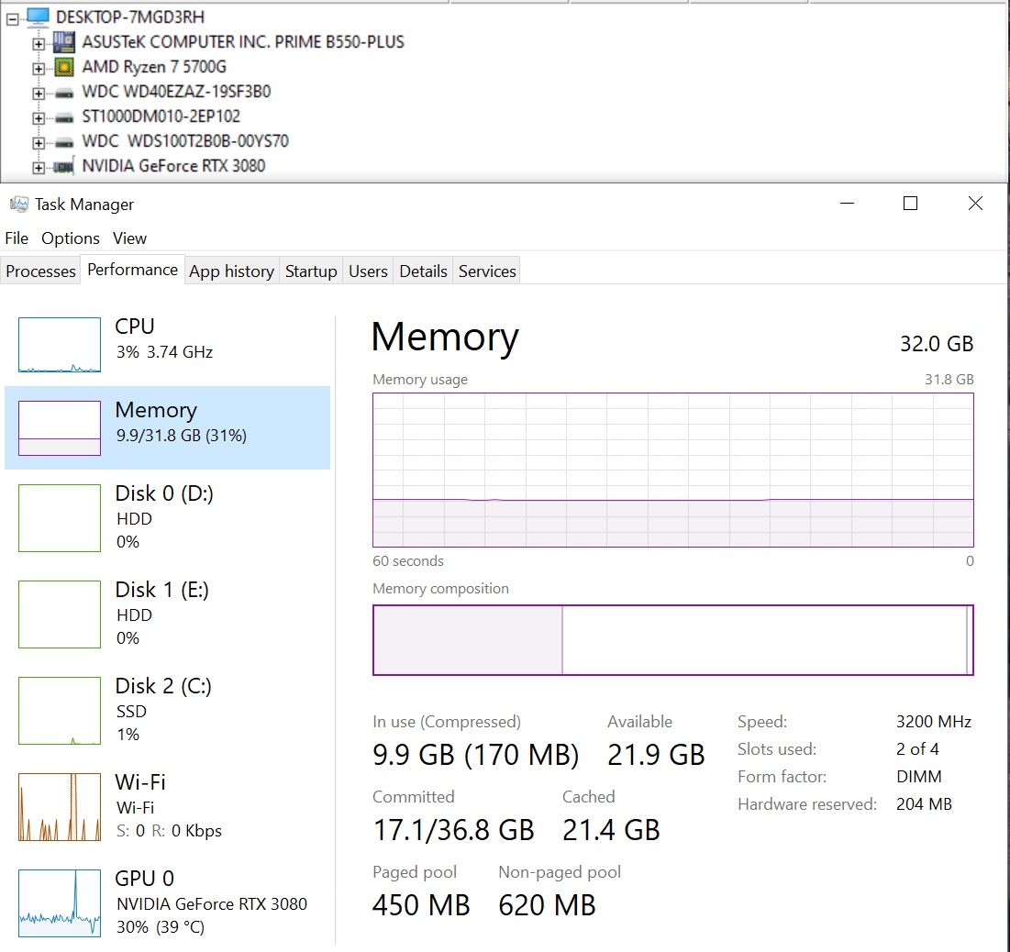The image size is (1010, 952).
Task: Click the ASUSTeK motherboard icon in tree
Action: tap(63, 42)
